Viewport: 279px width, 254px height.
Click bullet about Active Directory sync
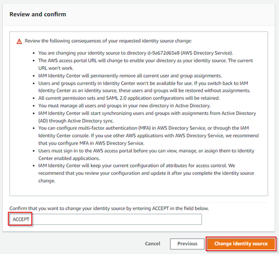(x=147, y=117)
